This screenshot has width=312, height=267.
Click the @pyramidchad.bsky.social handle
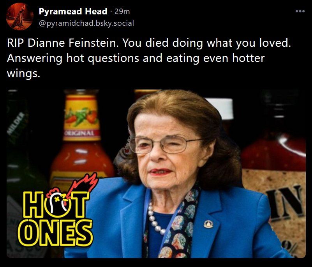point(86,23)
